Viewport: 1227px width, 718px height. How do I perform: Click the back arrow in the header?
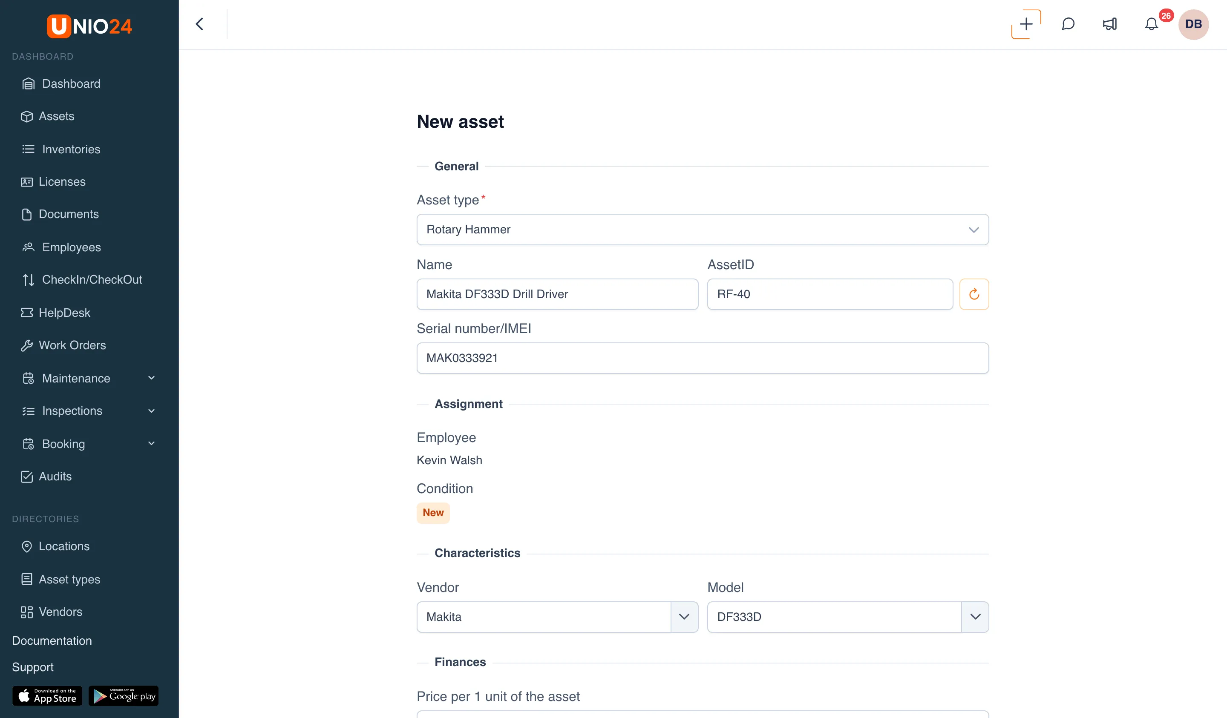(x=200, y=24)
